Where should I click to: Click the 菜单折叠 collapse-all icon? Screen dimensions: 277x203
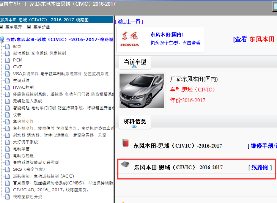[29, 27]
